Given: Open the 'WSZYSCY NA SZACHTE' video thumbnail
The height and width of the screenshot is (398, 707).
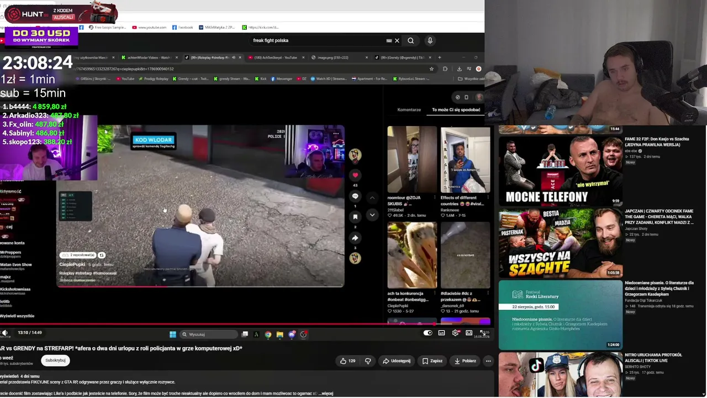Looking at the screenshot, I should (560, 243).
